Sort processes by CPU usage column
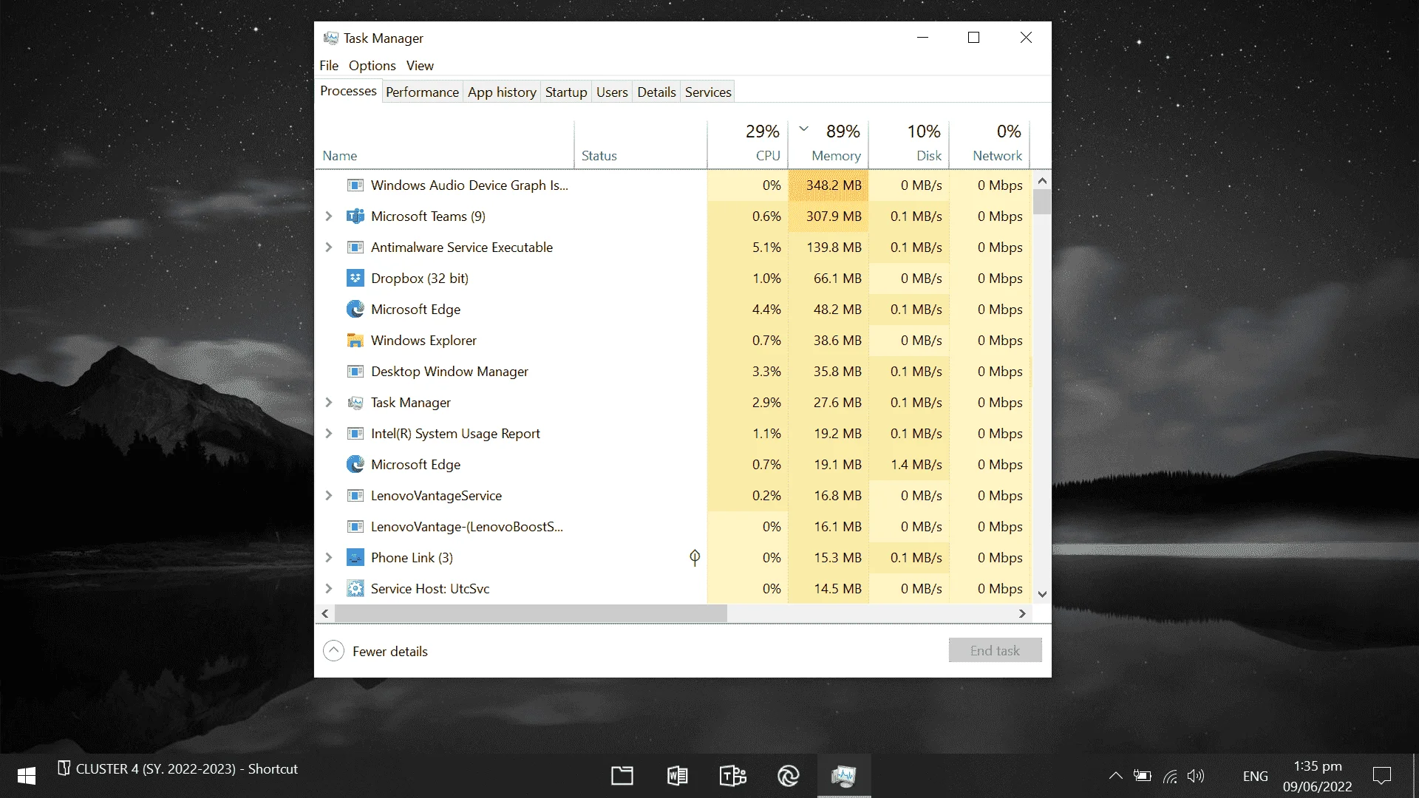This screenshot has height=798, width=1419. (748, 146)
